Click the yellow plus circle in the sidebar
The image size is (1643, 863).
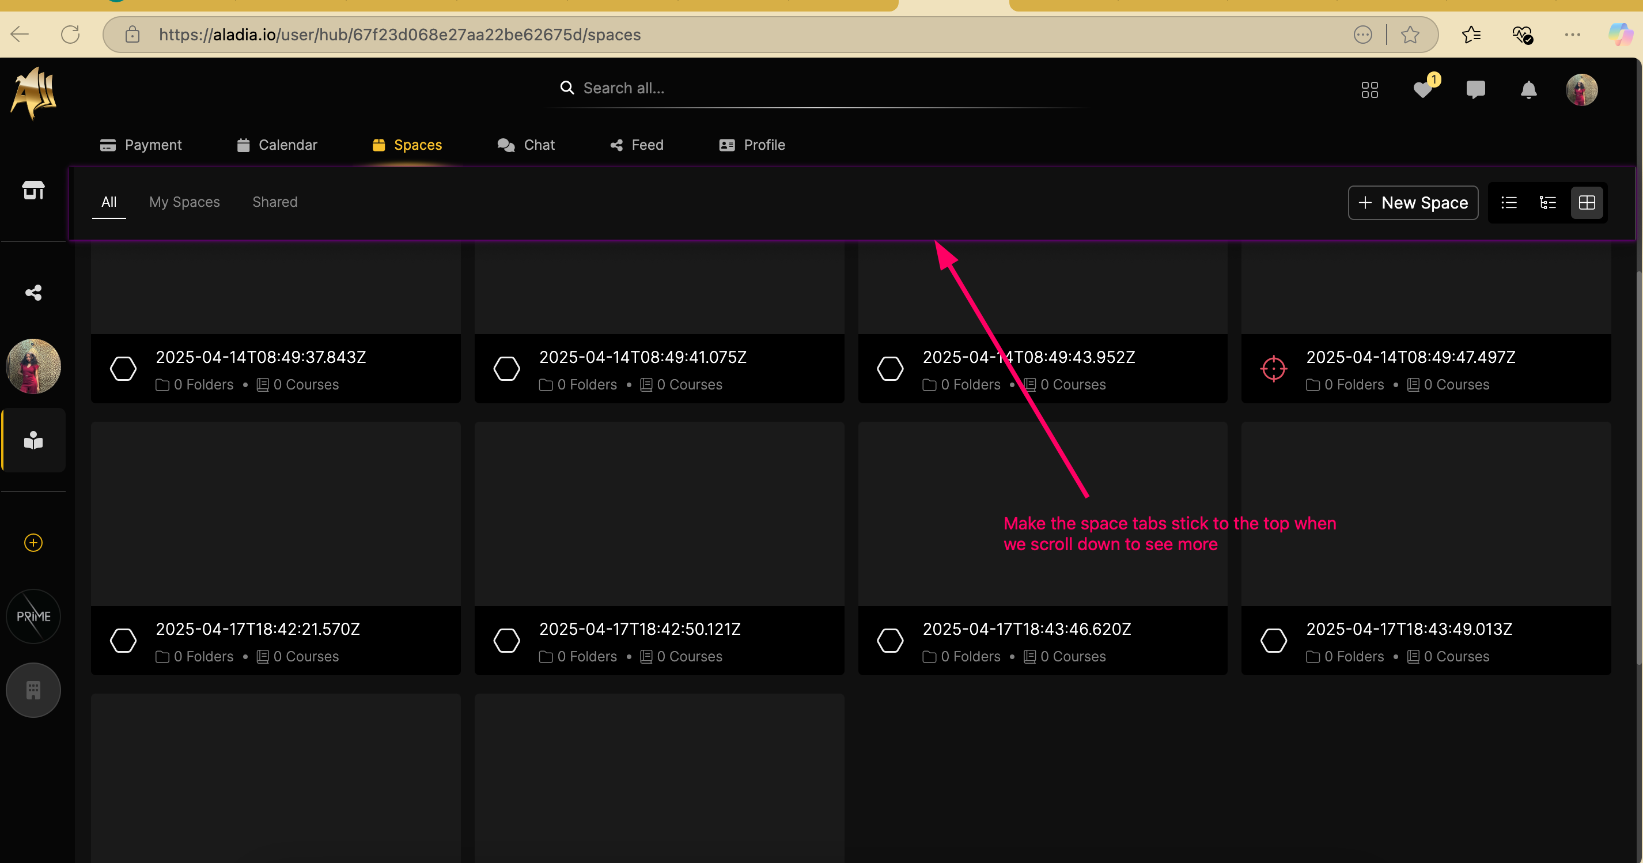pos(33,542)
